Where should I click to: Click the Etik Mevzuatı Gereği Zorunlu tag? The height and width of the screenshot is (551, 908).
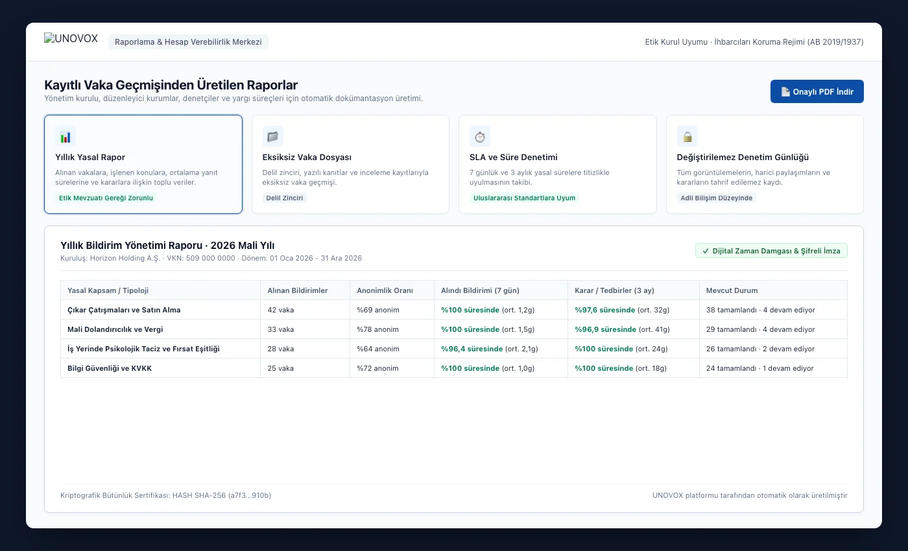click(x=106, y=198)
